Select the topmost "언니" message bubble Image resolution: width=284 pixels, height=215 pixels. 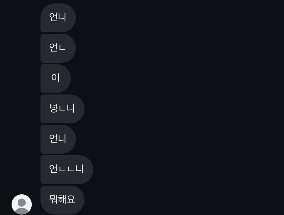coord(58,18)
